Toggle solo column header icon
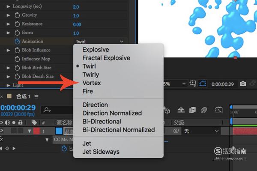Image resolution: width=257 pixels, height=171 pixels. [x=14, y=123]
